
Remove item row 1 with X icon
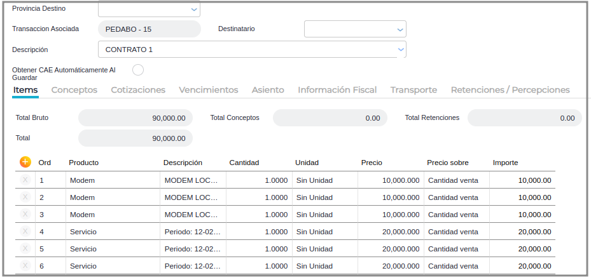(25, 180)
